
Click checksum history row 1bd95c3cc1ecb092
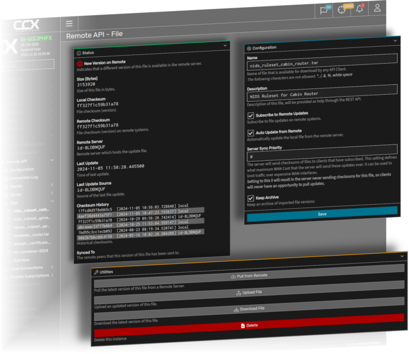(x=140, y=229)
